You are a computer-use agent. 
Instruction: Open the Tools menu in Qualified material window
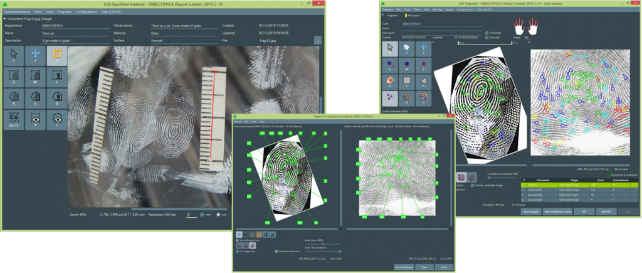click(x=38, y=12)
